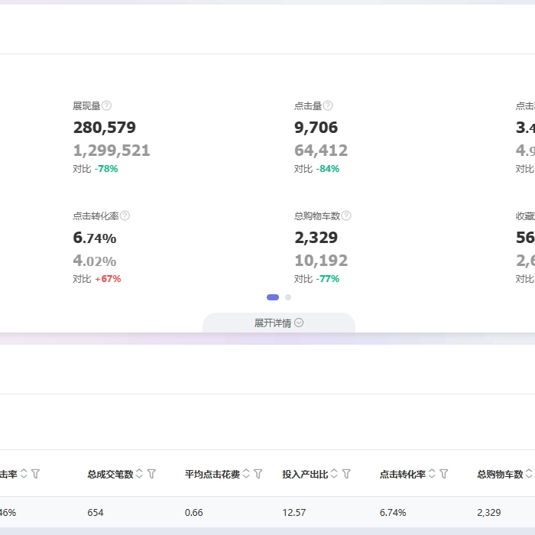Open help icon beside 总购物车数 metric
This screenshot has width=535, height=535.
pyautogui.click(x=346, y=216)
